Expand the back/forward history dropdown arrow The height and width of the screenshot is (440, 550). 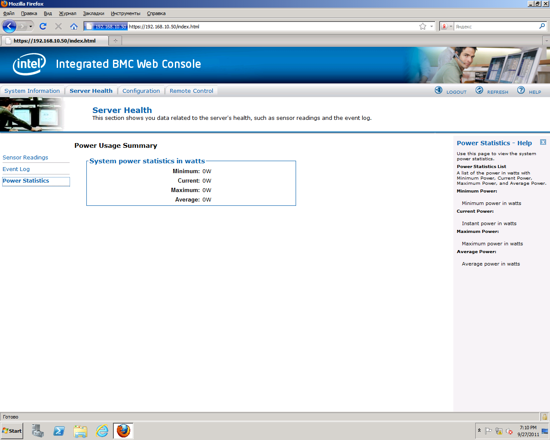(31, 27)
